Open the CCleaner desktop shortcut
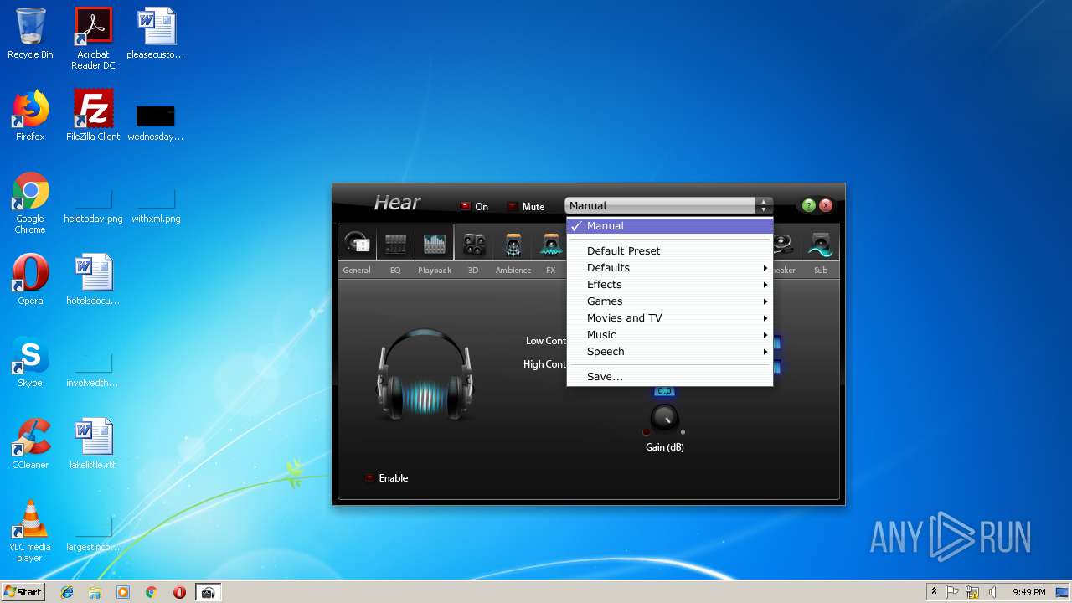1072x603 pixels. pos(30,444)
